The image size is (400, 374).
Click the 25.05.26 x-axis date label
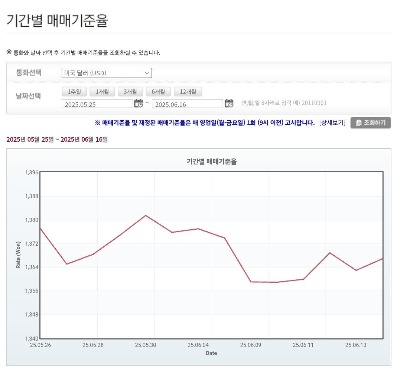(x=40, y=345)
